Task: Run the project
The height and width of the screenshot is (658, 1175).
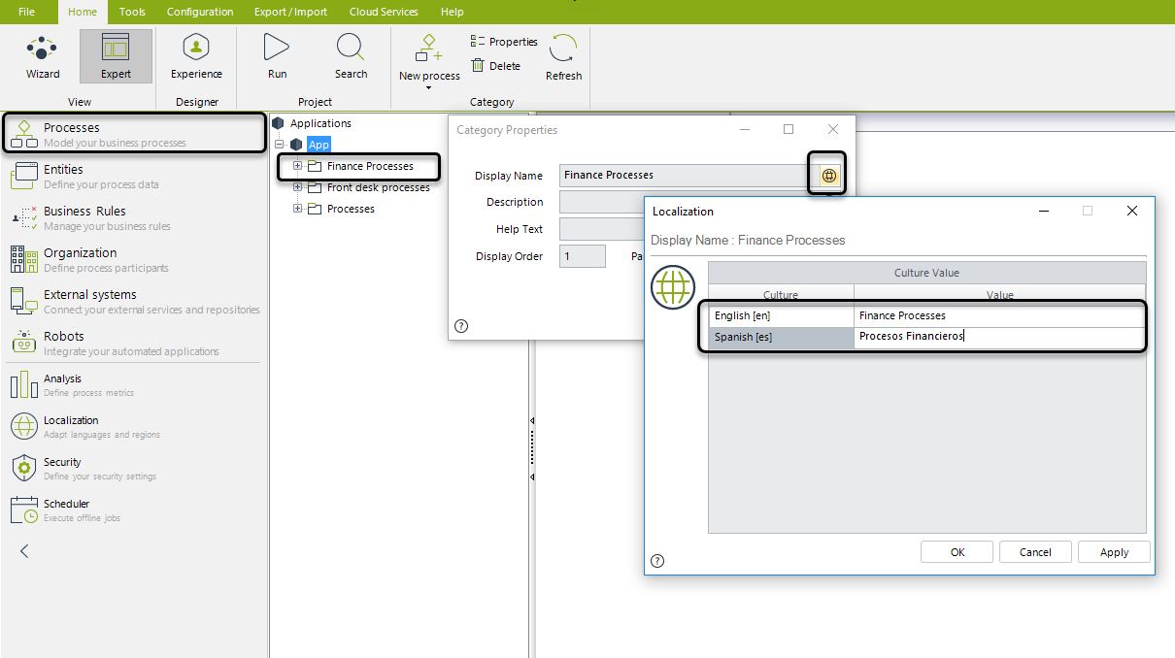Action: point(277,56)
